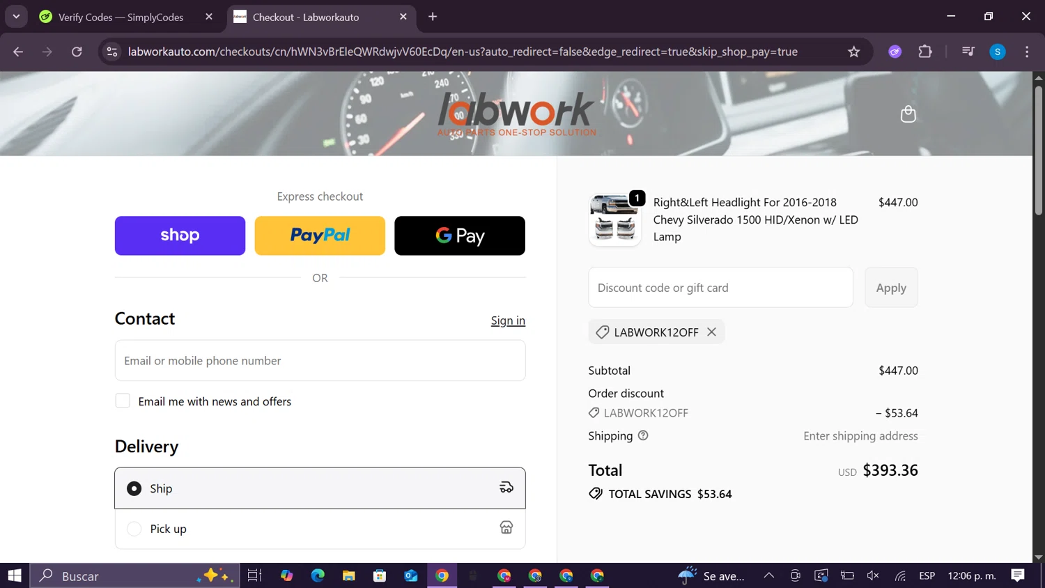Open the purple SimplyCodes extension icon
Screen dimensions: 1045x588
(x=895, y=52)
